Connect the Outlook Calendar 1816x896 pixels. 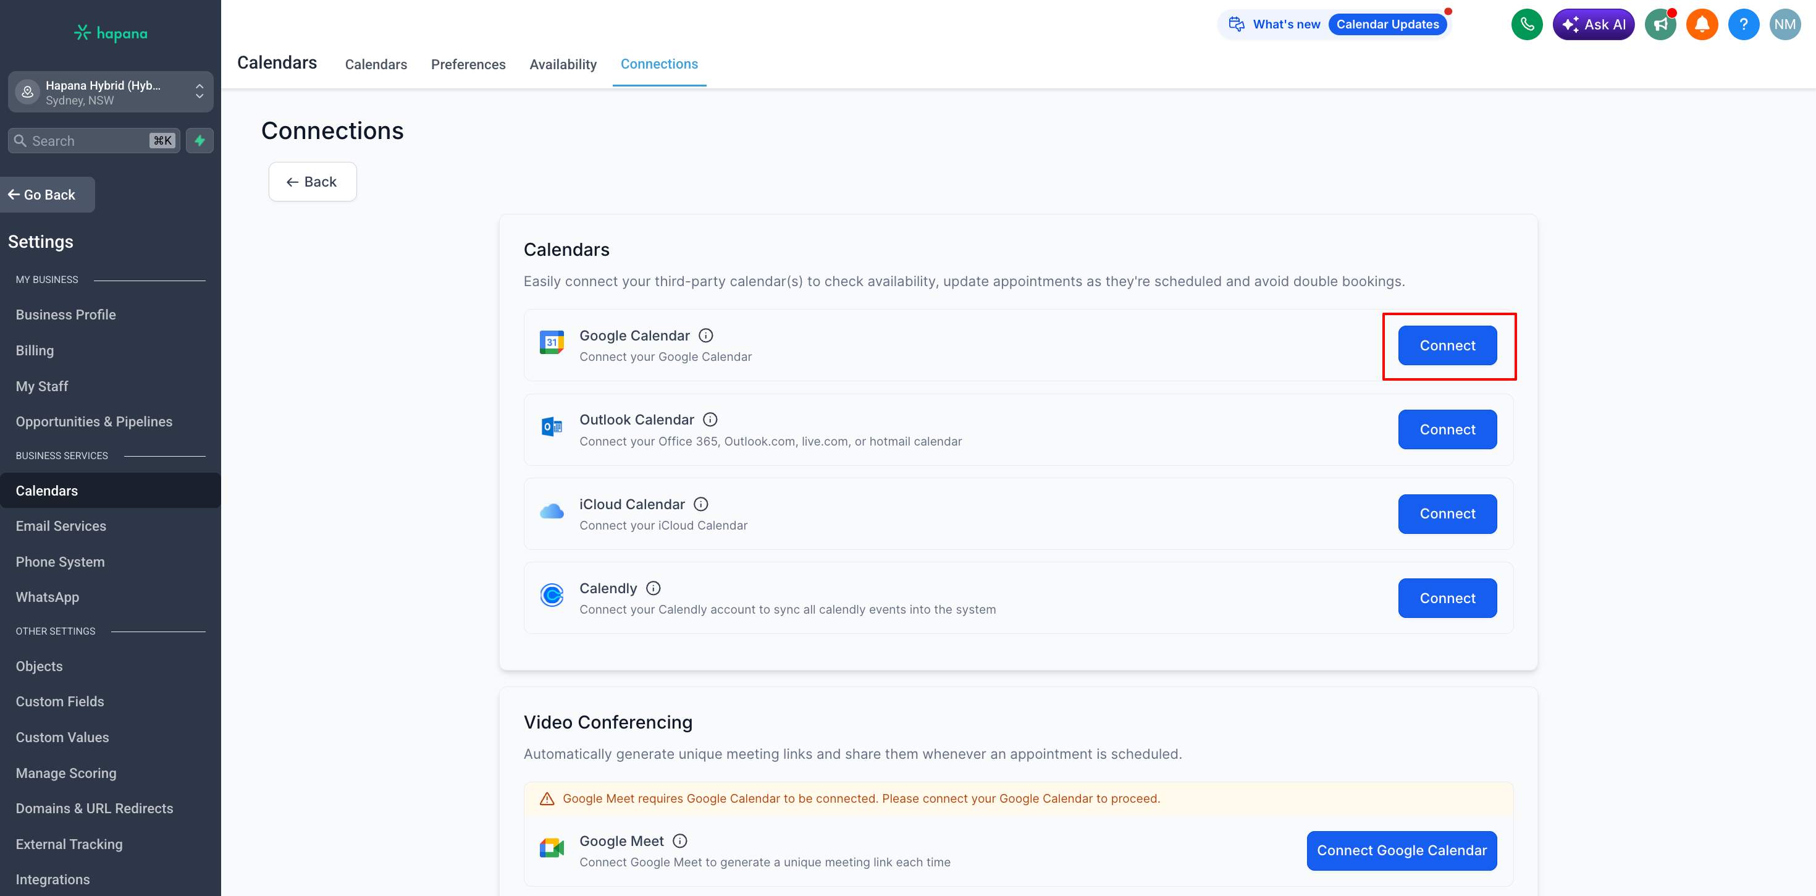[x=1447, y=429]
